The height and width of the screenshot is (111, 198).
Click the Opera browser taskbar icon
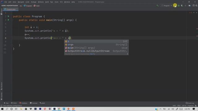[45, 109]
